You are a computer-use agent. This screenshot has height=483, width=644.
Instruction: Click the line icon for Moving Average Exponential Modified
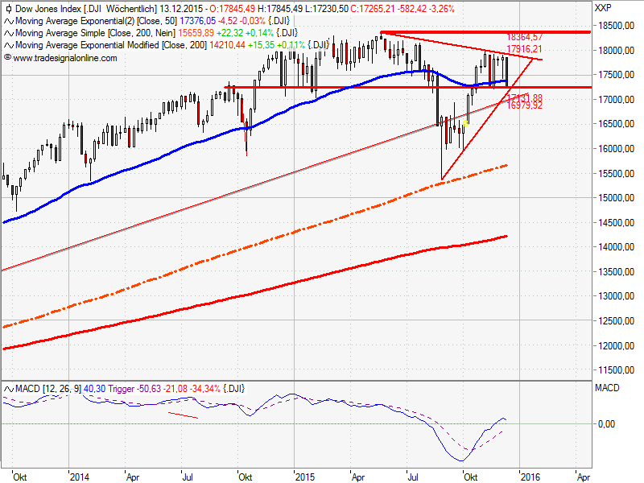pyautogui.click(x=8, y=46)
